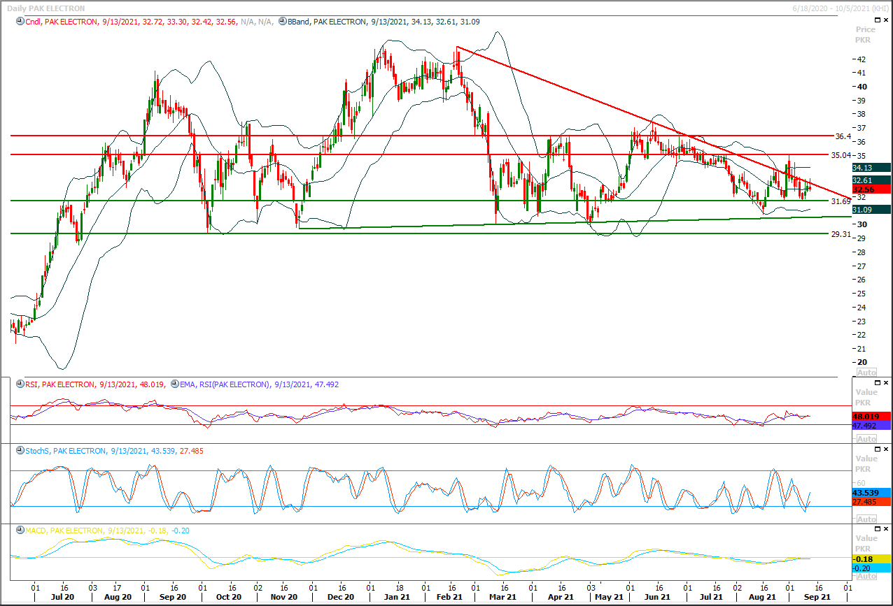893x606 pixels.
Task: Click the red 48.019 RSI value tag
Action: click(x=871, y=416)
